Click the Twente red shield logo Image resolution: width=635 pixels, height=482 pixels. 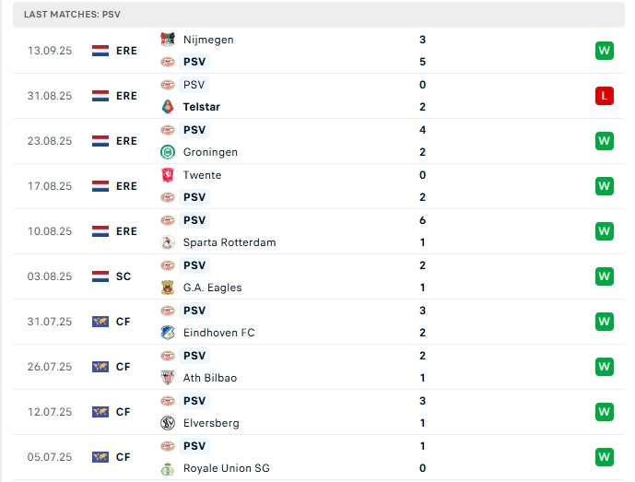(x=167, y=175)
